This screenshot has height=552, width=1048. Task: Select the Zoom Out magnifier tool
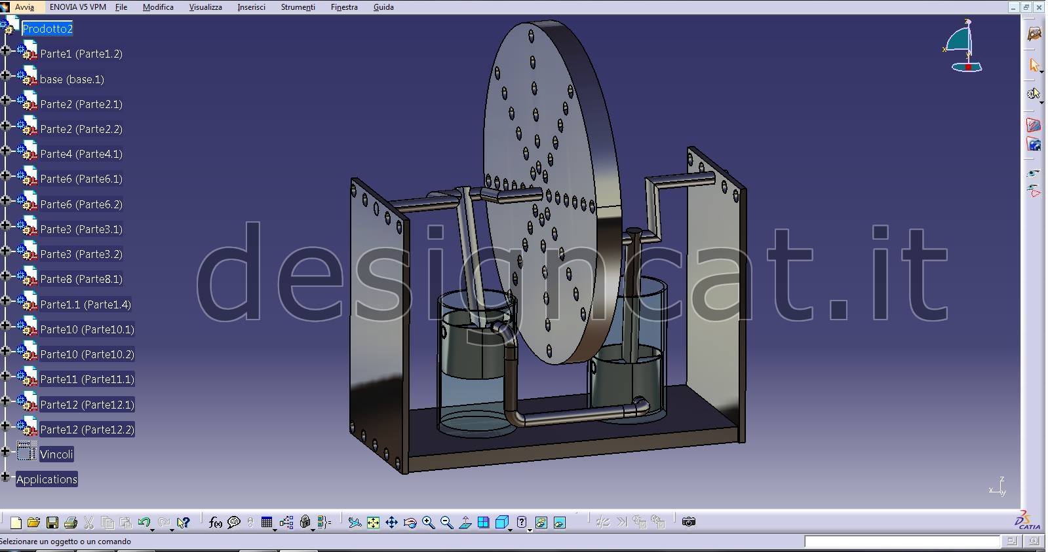(x=446, y=523)
